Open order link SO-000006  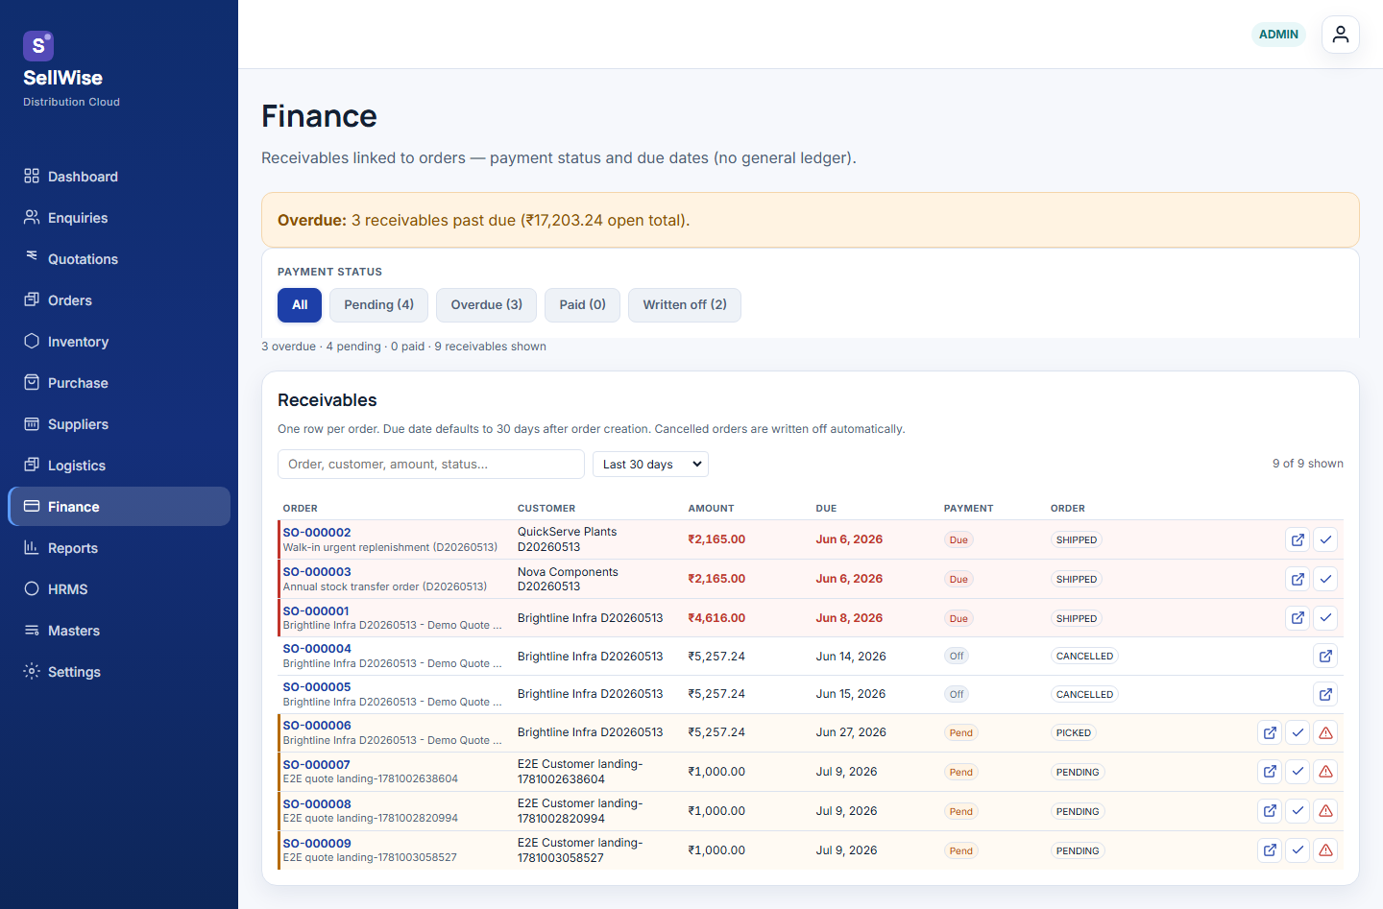click(317, 726)
